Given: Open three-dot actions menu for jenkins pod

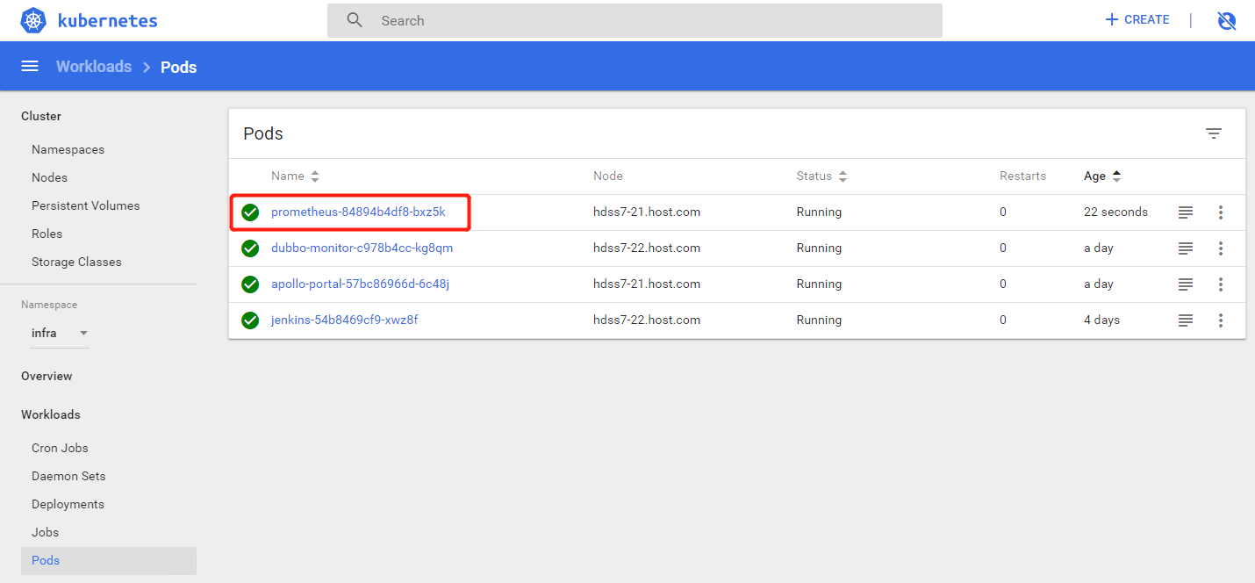Looking at the screenshot, I should pos(1220,320).
